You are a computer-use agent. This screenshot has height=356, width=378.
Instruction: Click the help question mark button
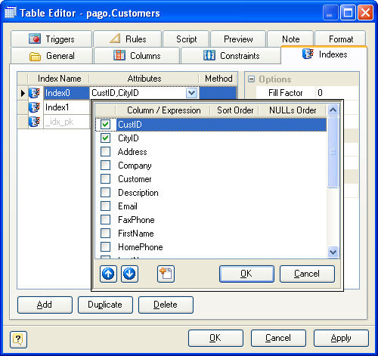tap(18, 339)
